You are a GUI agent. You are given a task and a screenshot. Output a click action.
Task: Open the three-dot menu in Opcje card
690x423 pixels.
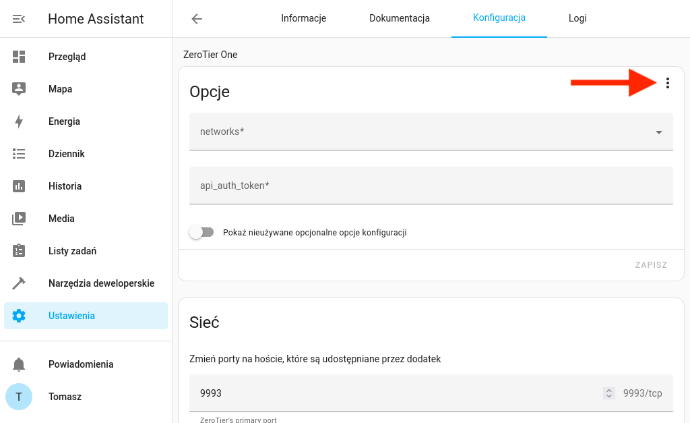coord(667,83)
